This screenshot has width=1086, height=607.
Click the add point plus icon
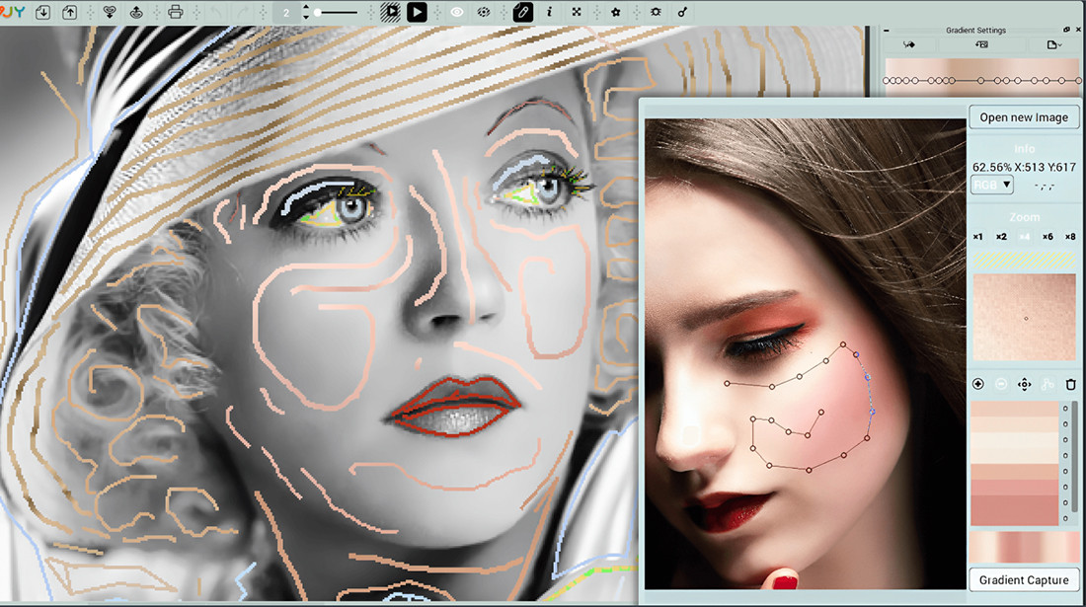point(978,384)
